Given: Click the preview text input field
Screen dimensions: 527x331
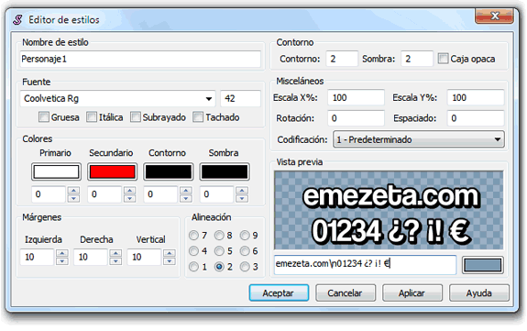Looking at the screenshot, I should click(365, 264).
